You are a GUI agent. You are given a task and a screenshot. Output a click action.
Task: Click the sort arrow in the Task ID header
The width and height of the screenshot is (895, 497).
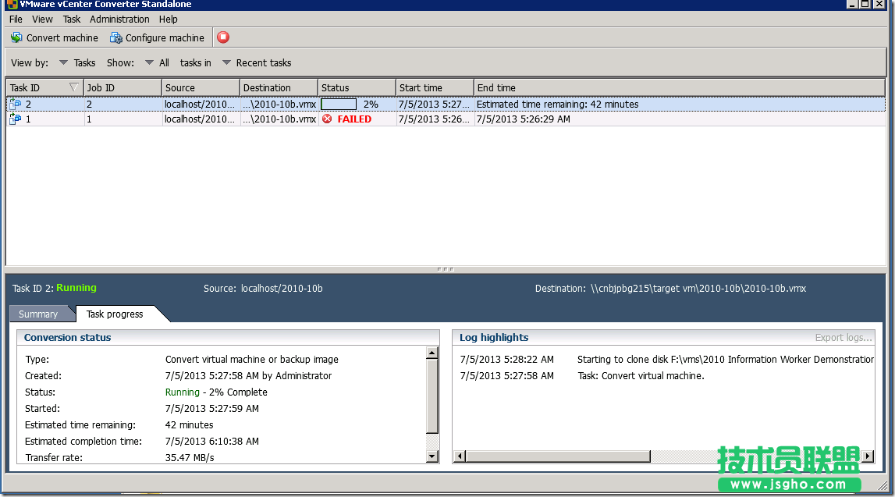point(73,87)
